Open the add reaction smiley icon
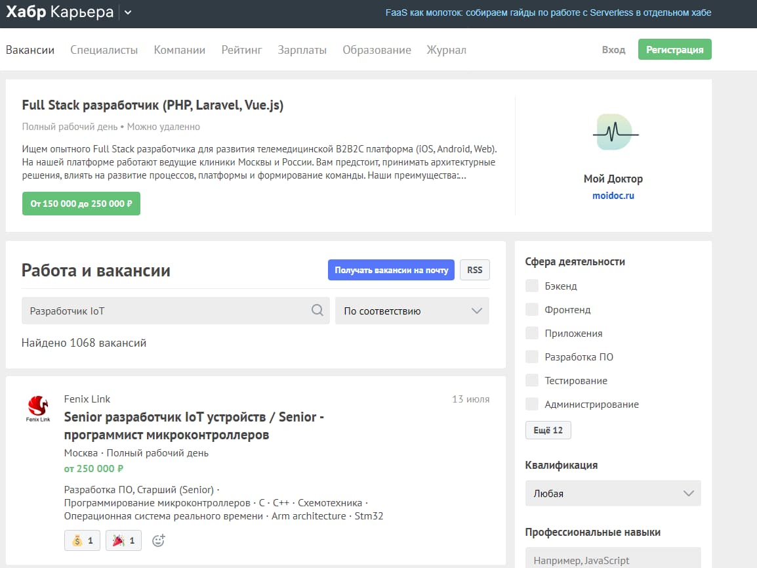The width and height of the screenshot is (757, 568). (157, 540)
